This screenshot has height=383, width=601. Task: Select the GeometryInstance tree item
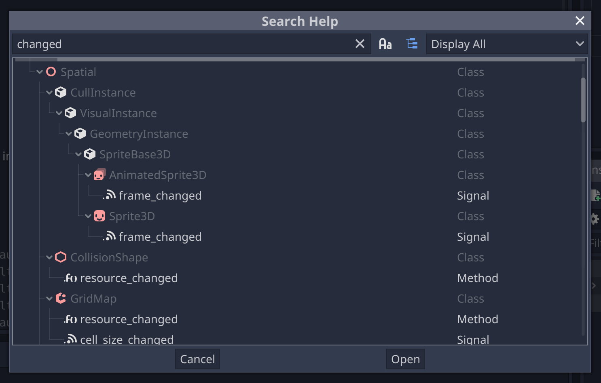click(x=139, y=133)
